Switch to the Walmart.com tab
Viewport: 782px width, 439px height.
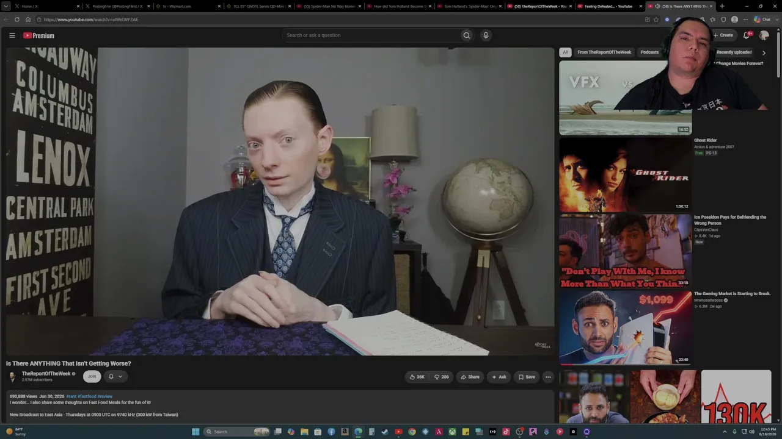click(188, 6)
